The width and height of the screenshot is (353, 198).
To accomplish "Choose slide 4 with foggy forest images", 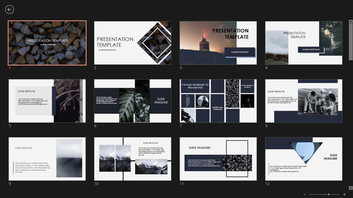I will click(304, 43).
